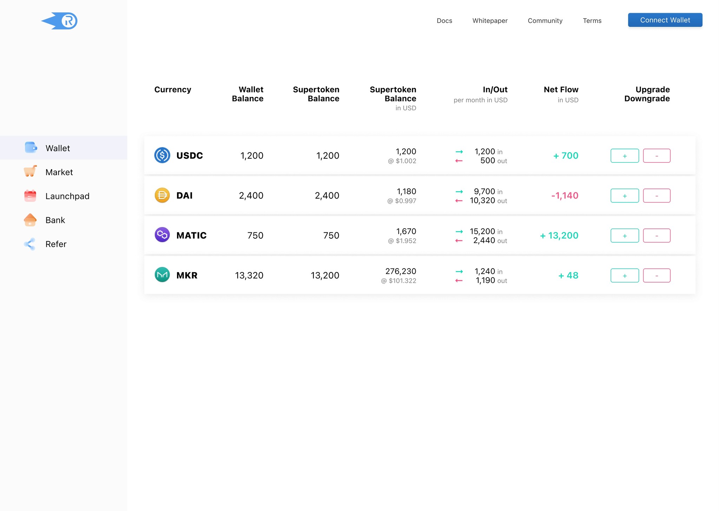Click the Wallet sidebar icon
This screenshot has height=511, width=719.
pos(31,148)
